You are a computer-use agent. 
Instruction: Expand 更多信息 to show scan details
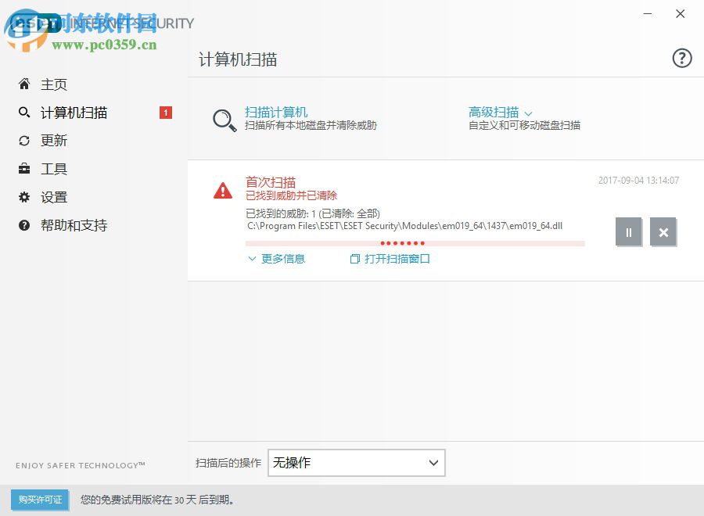coord(280,259)
